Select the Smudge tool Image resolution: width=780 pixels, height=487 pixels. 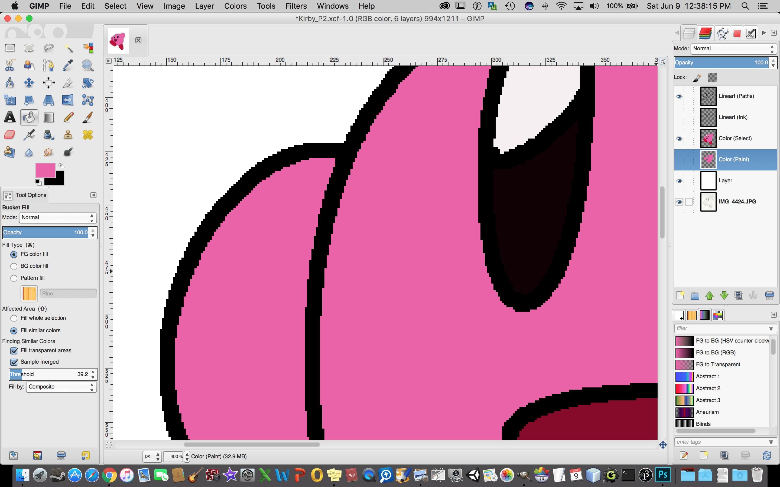48,152
